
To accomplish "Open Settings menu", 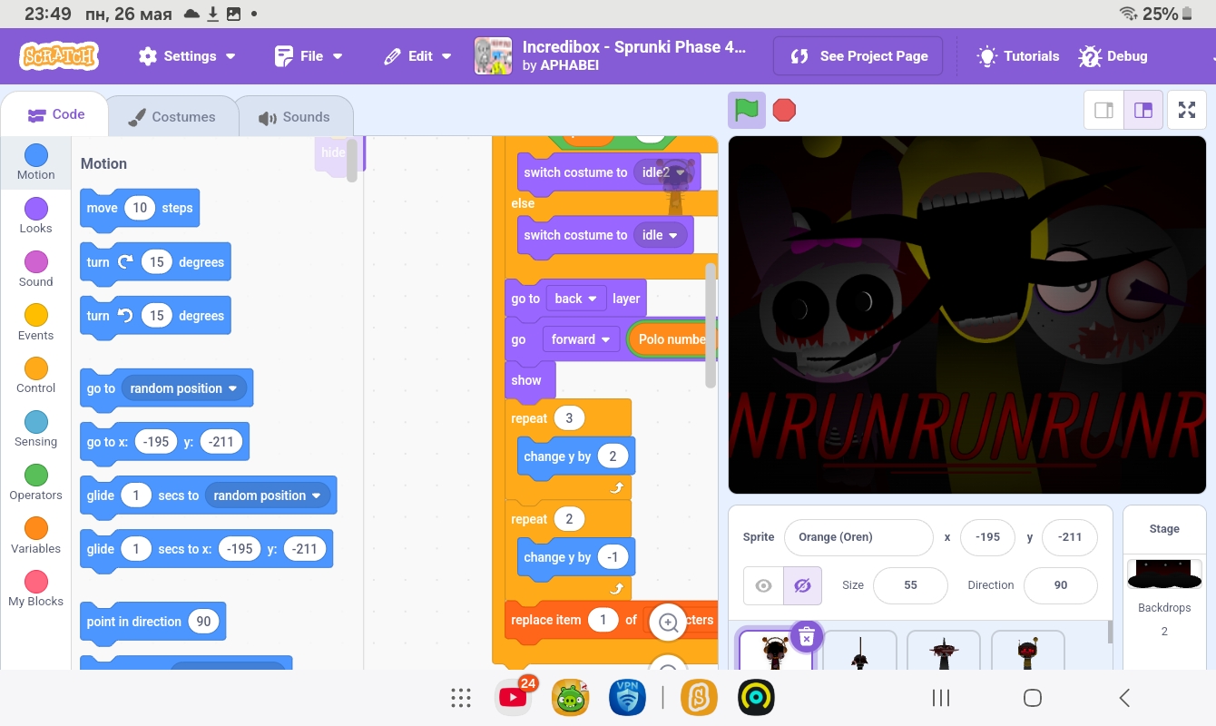I will 187,56.
